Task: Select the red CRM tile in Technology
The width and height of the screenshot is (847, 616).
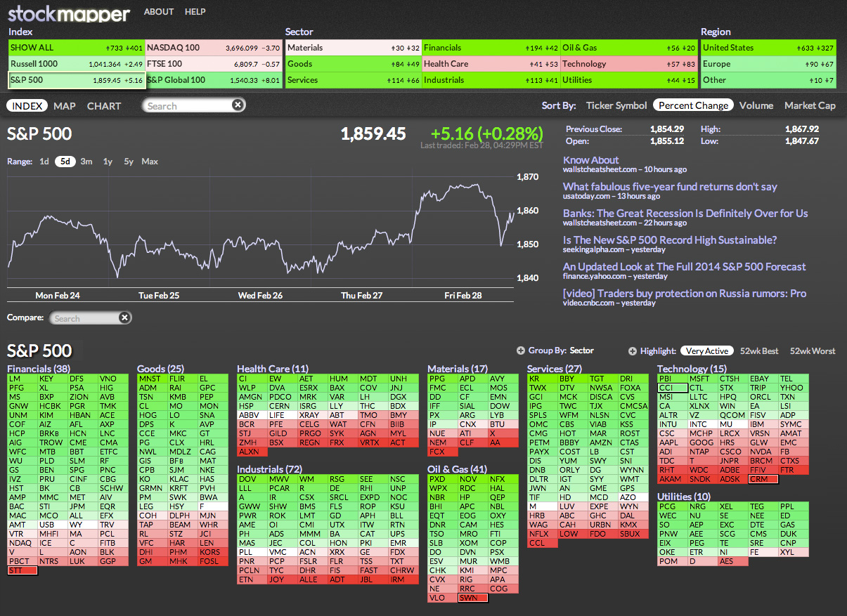Action: [x=763, y=479]
